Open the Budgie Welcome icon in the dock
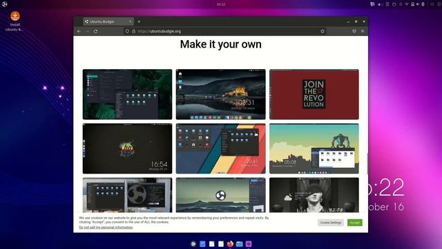 (x=193, y=244)
